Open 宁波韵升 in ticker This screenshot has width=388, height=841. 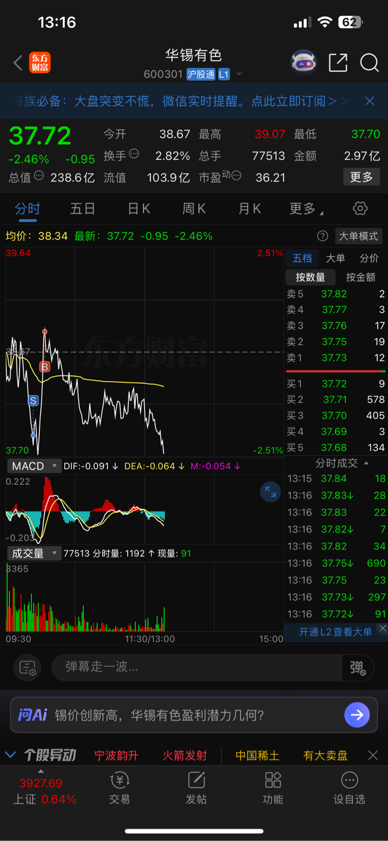(x=116, y=755)
